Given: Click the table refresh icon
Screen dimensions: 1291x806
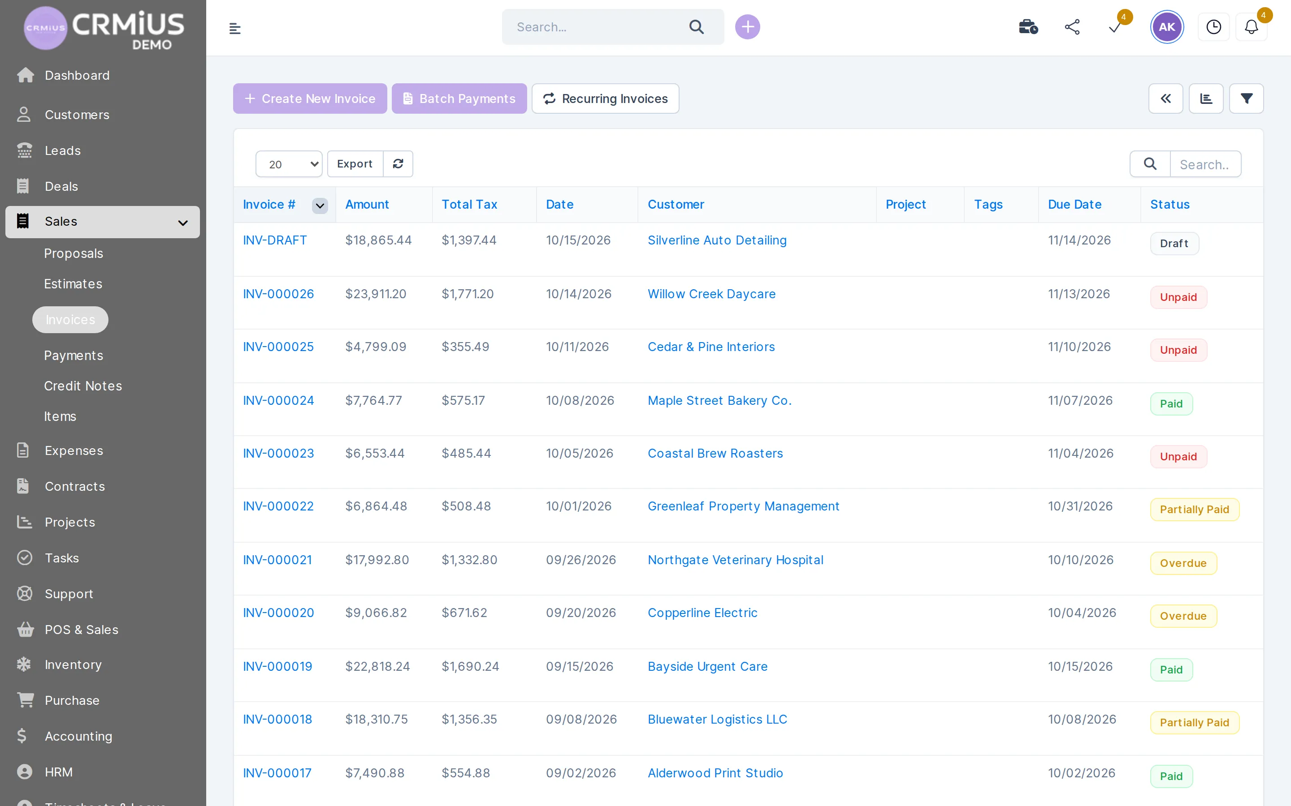Looking at the screenshot, I should 398,163.
